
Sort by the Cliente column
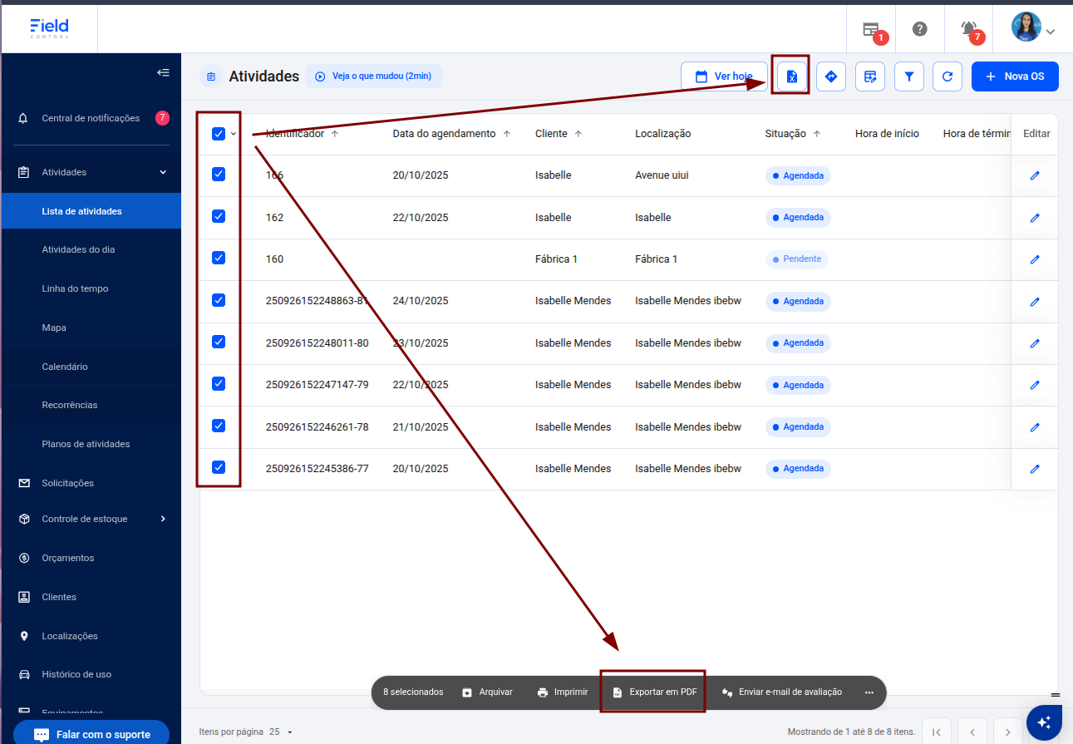(x=559, y=134)
